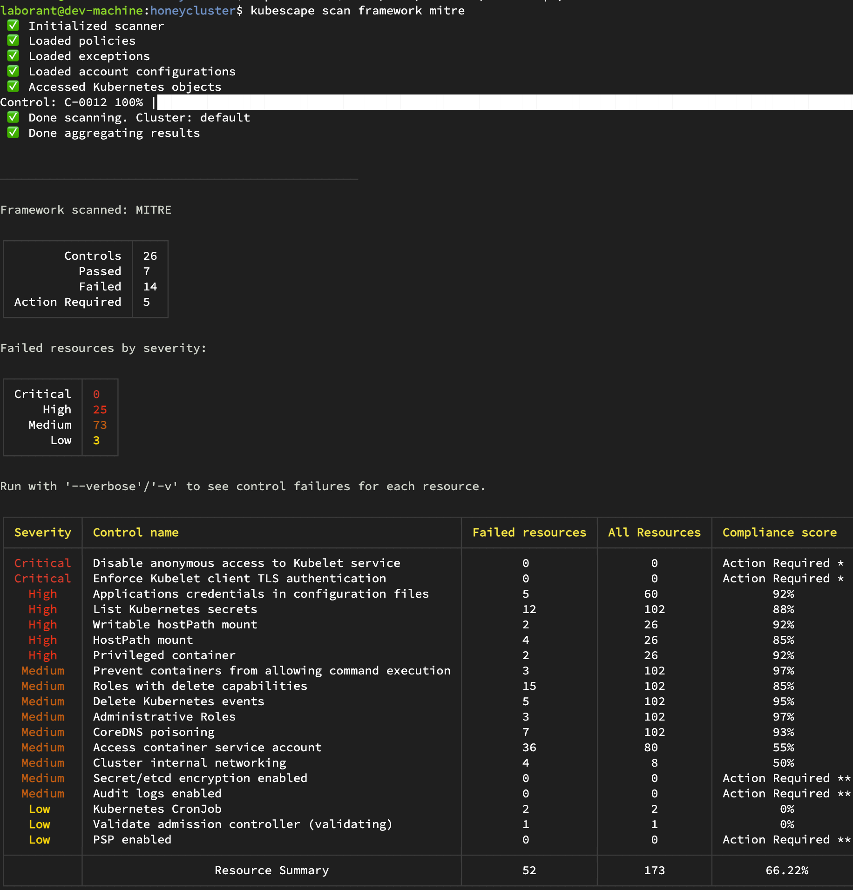Click the checkmark next to Loaded account configurations
The image size is (853, 890).
click(13, 71)
